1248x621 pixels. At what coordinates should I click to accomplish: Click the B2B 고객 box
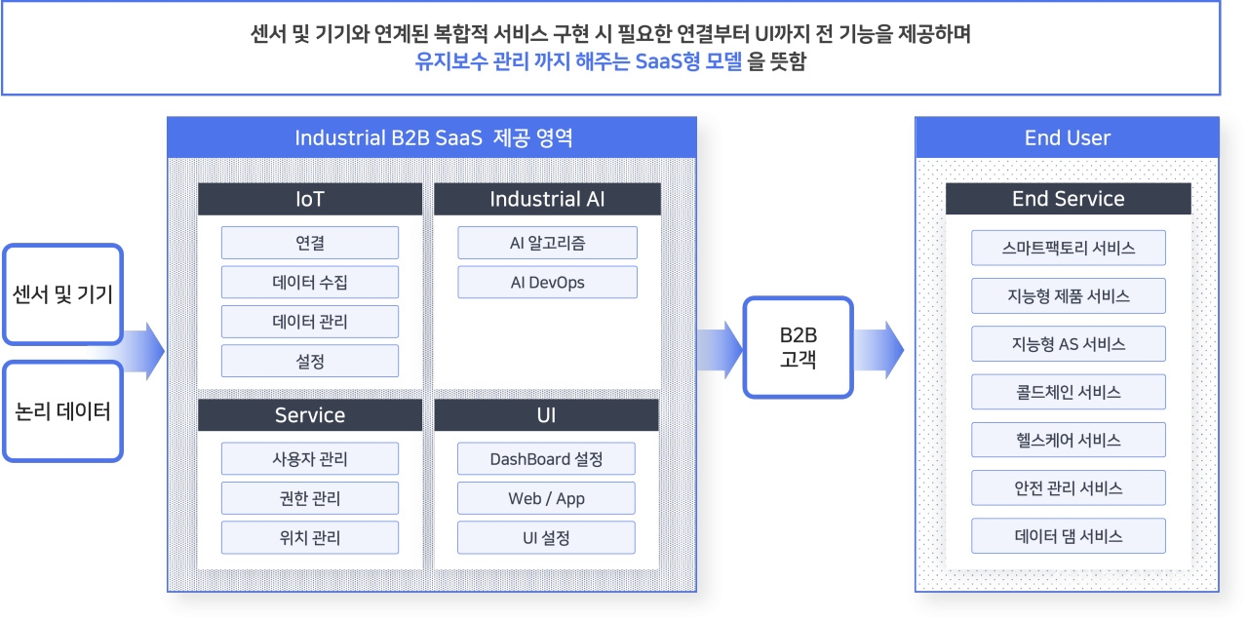(798, 347)
